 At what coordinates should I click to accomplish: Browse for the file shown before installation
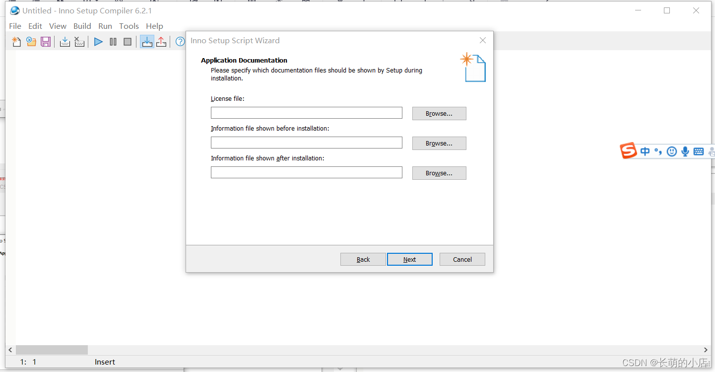tap(439, 143)
